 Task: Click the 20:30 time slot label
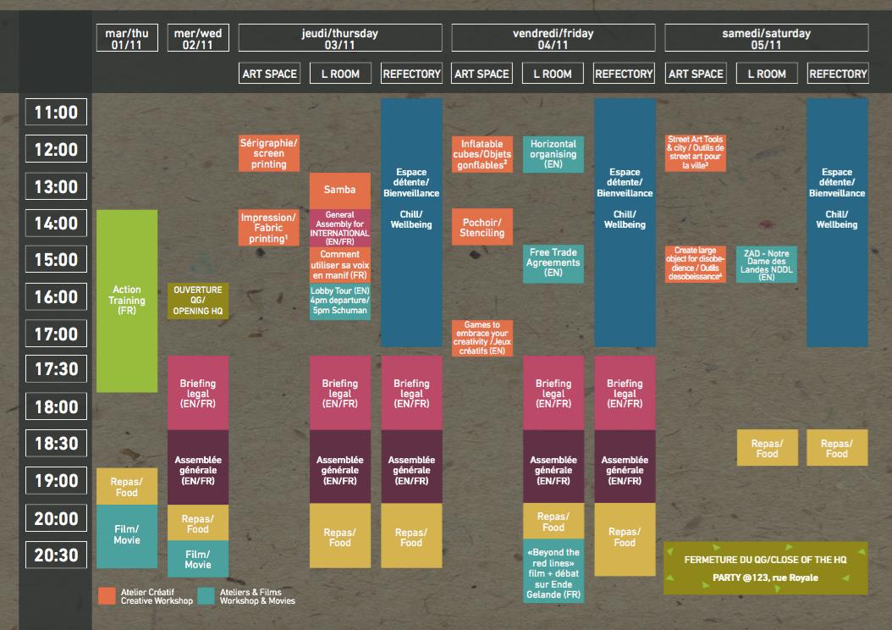click(56, 555)
